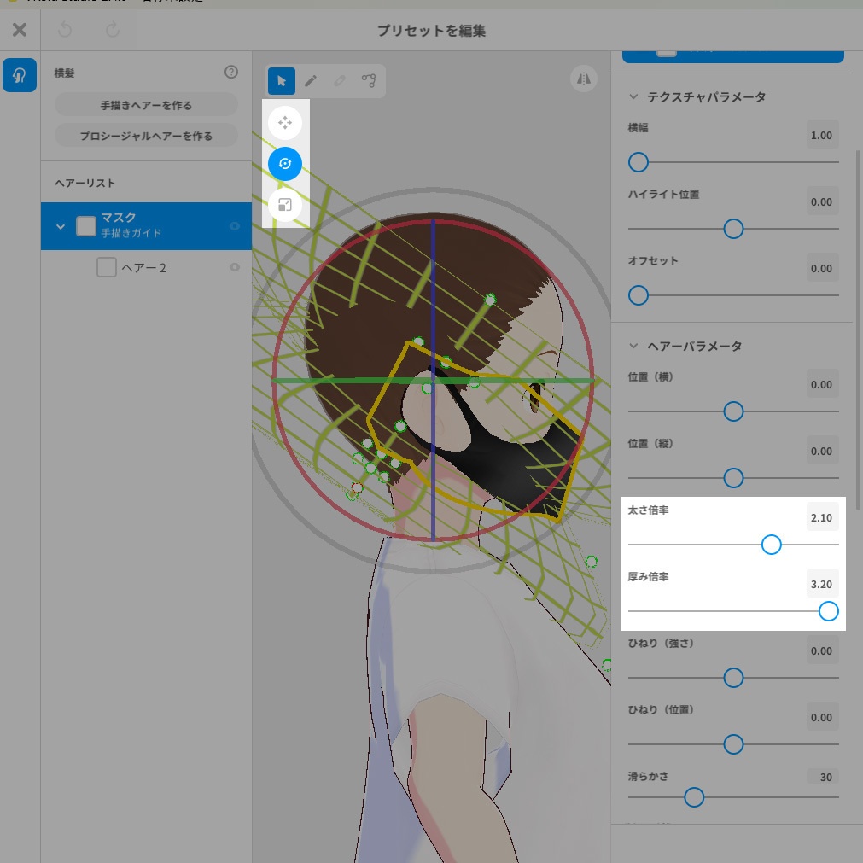
Task: Click the 手描きヘアーを作る button
Action: coord(145,103)
